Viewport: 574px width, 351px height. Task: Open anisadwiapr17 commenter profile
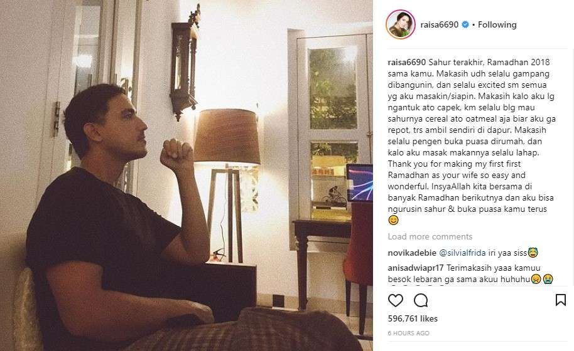coord(416,268)
